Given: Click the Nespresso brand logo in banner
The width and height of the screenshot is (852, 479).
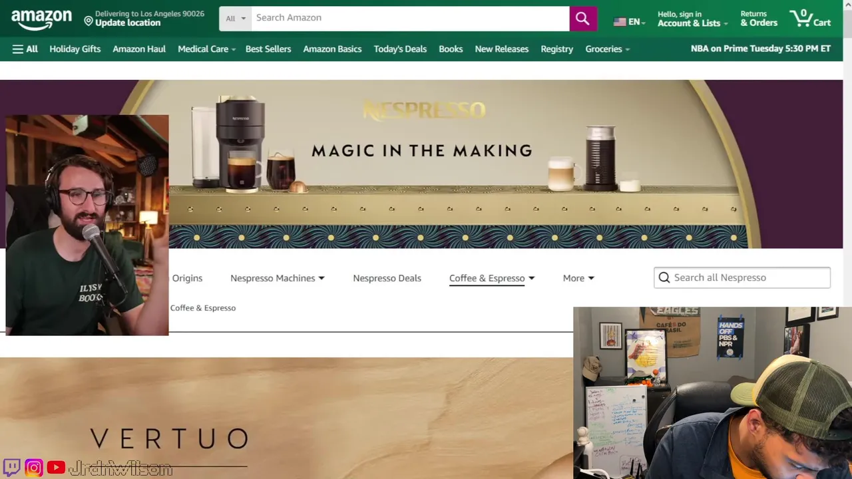Looking at the screenshot, I should (425, 110).
